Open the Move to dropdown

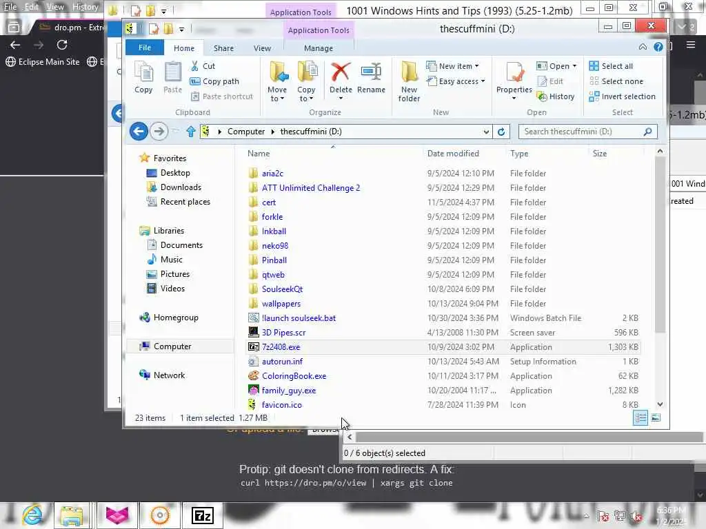click(x=277, y=81)
